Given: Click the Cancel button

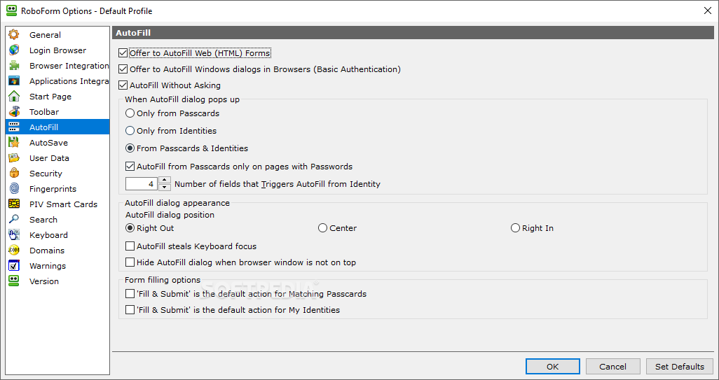Looking at the screenshot, I should point(612,367).
